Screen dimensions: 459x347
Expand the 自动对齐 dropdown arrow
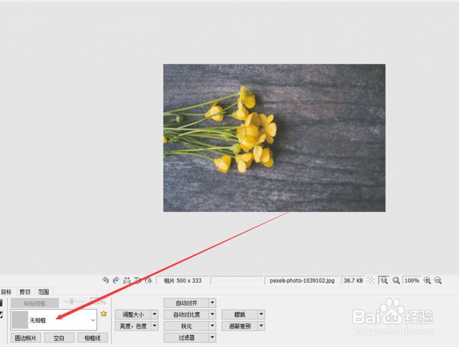coord(213,303)
